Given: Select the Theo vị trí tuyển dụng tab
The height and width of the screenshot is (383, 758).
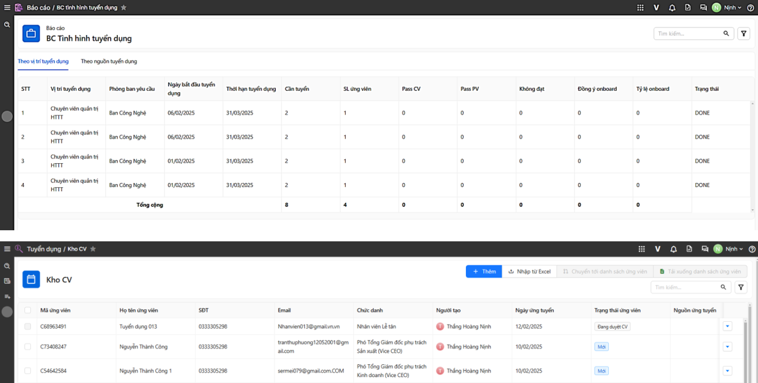Looking at the screenshot, I should pyautogui.click(x=43, y=61).
